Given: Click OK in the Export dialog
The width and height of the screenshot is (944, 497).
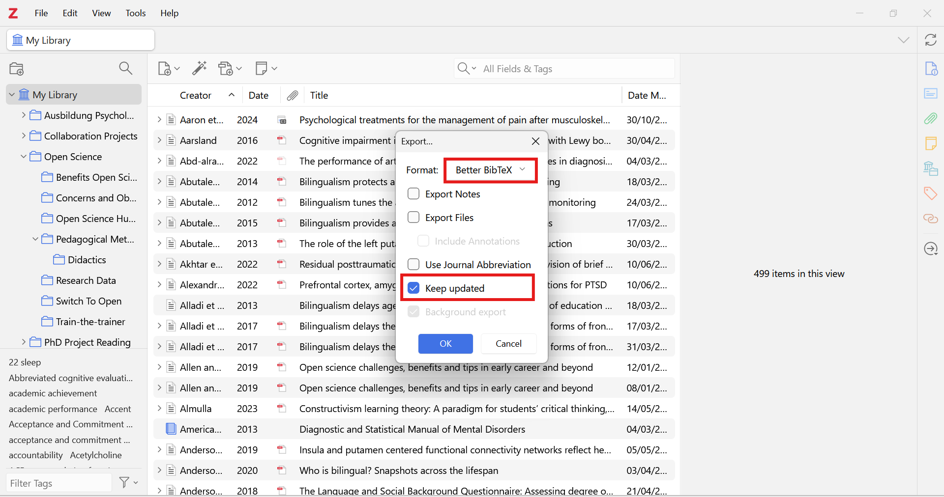Looking at the screenshot, I should pos(445,344).
